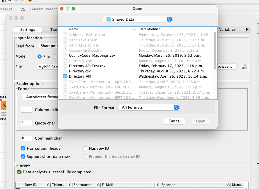
Task: Open the File Format All Formats dropdown
Action: click(149, 108)
